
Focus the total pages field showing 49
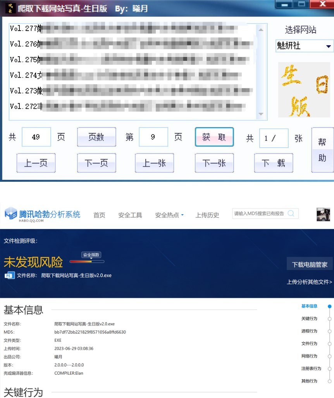[36, 137]
